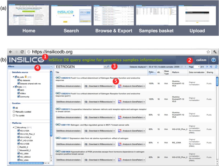The height and width of the screenshot is (166, 219).
Task: Jump to last results page arrow
Action: pyautogui.click(x=211, y=67)
